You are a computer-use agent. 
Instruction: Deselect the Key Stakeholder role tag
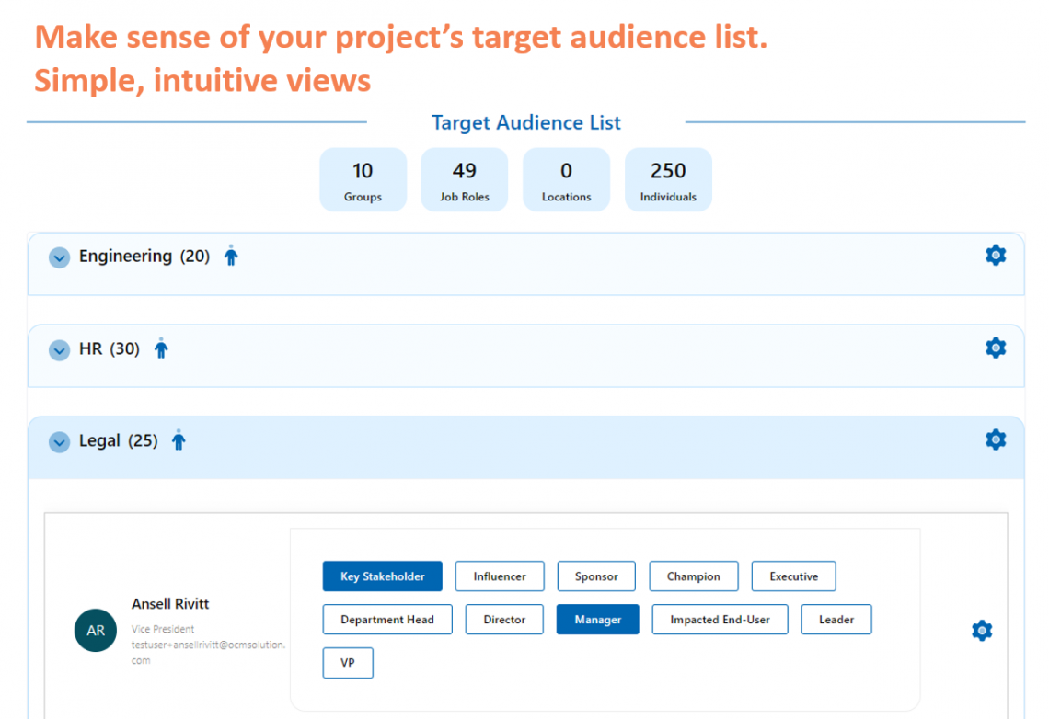[x=382, y=576]
